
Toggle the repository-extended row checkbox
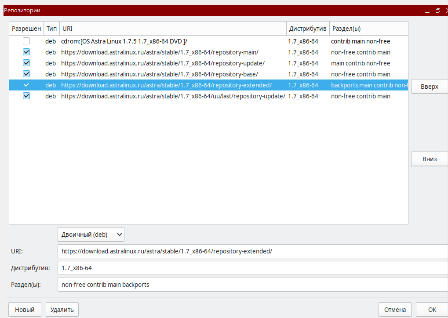pyautogui.click(x=26, y=85)
